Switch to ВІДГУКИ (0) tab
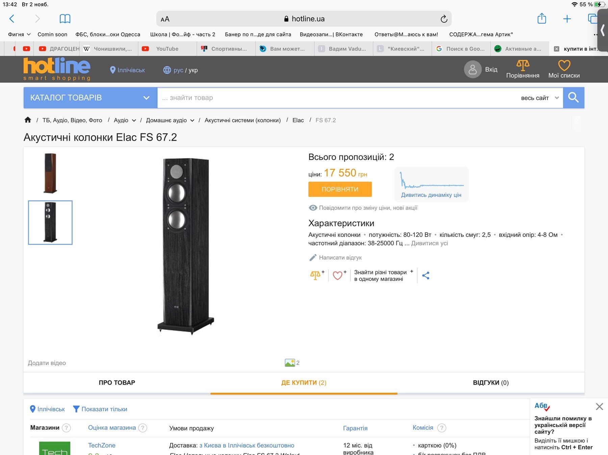The height and width of the screenshot is (455, 608). pyautogui.click(x=491, y=382)
